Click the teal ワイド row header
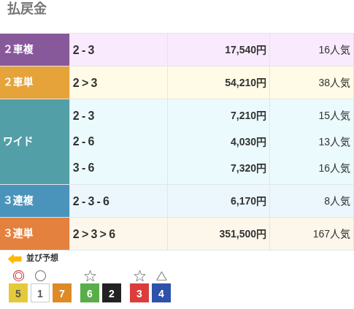The image size is (354, 309). [34, 142]
